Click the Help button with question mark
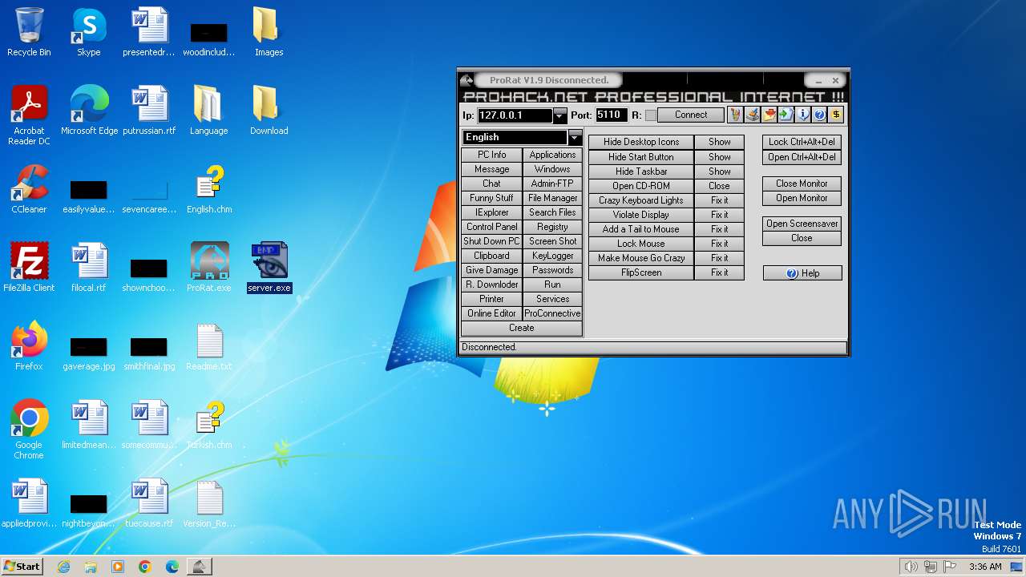 (802, 273)
